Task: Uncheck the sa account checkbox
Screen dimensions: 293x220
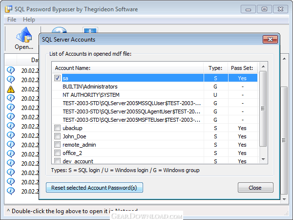Action: coord(57,78)
